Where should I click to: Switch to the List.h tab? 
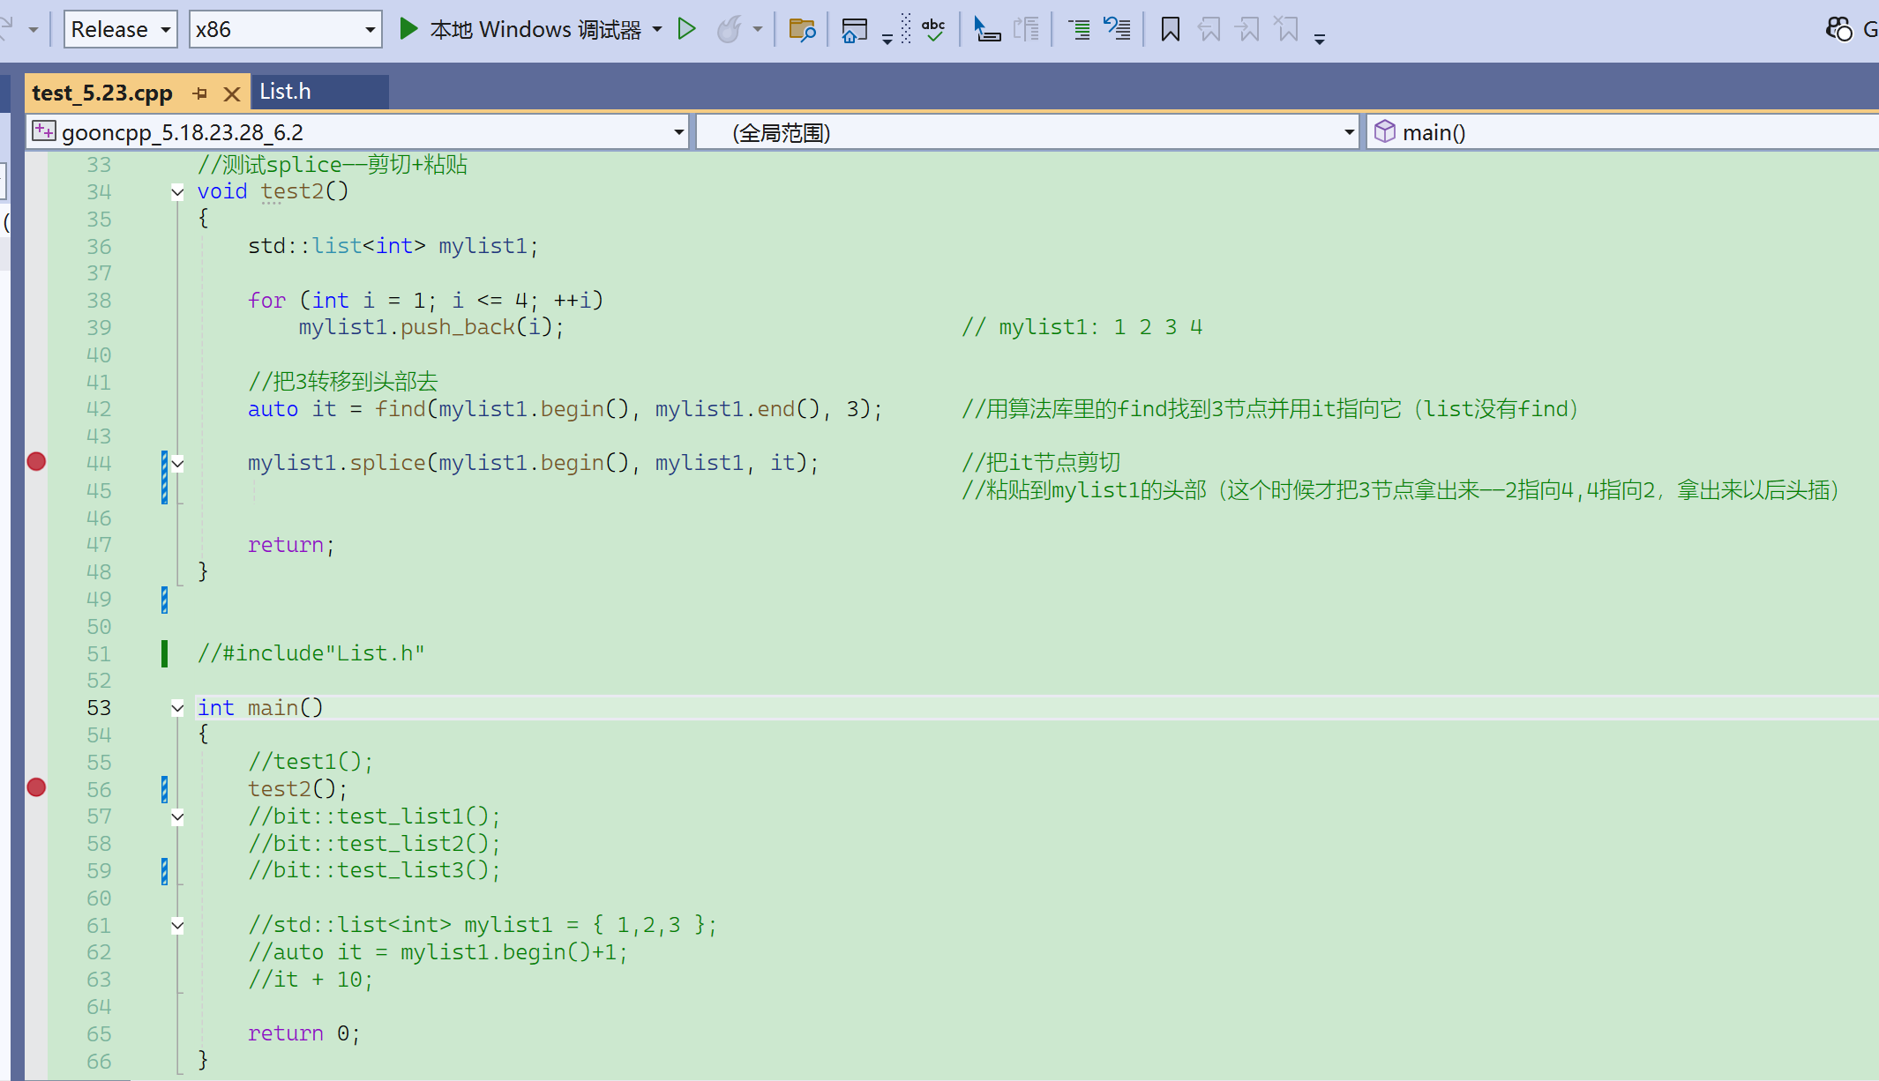[x=285, y=92]
